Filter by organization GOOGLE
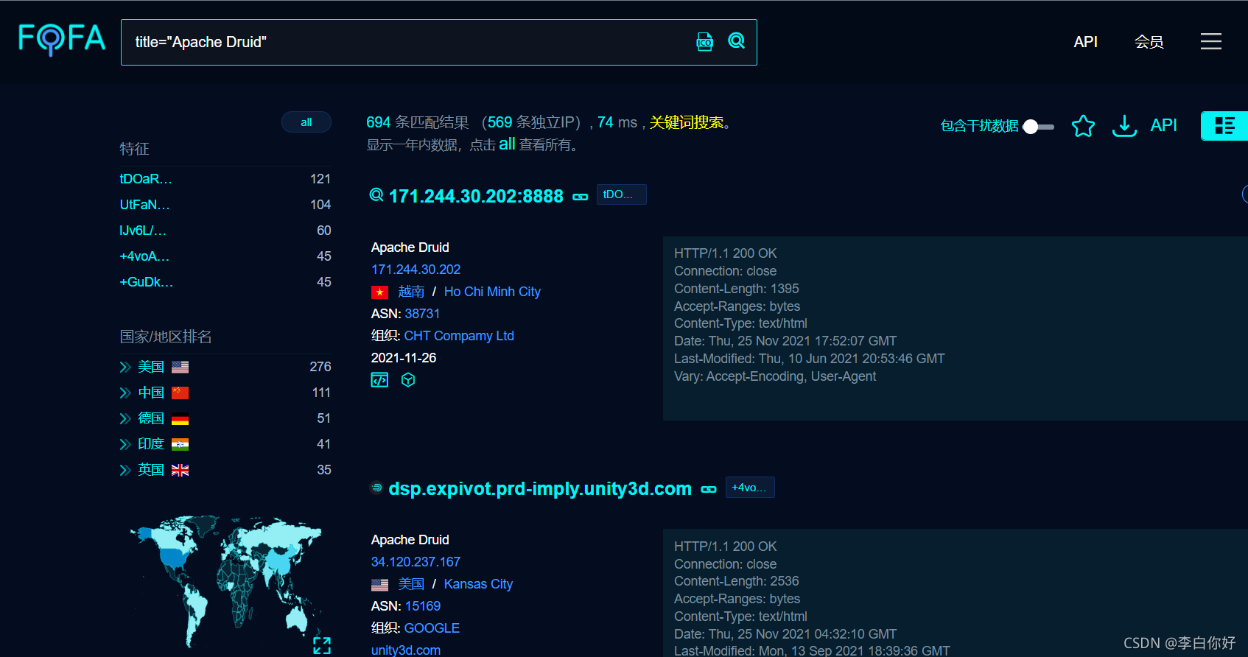This screenshot has width=1248, height=657. [x=432, y=628]
